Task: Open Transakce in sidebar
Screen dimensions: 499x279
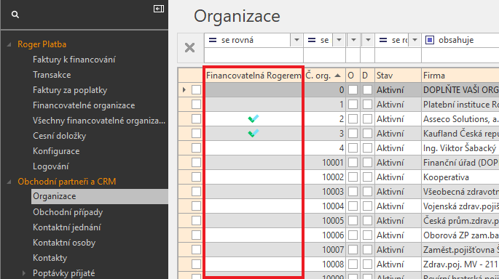Action: [52, 75]
